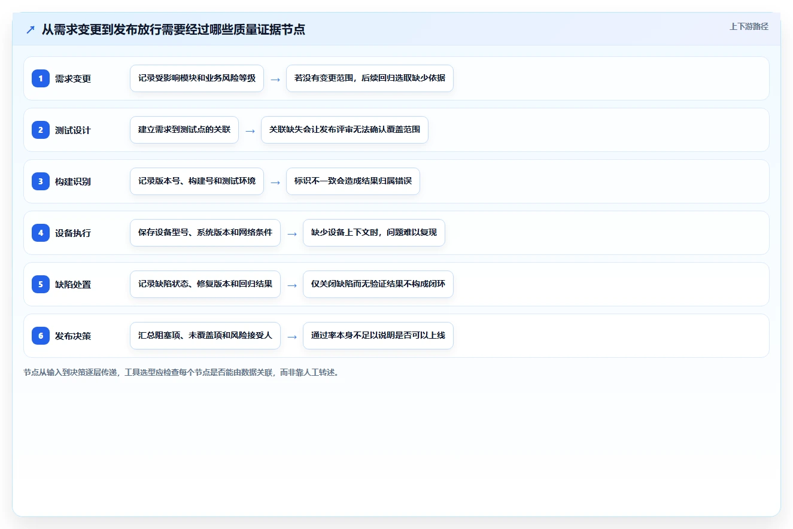Select the 记录缺陷状态、修复版本和回归结果 box

(x=205, y=284)
